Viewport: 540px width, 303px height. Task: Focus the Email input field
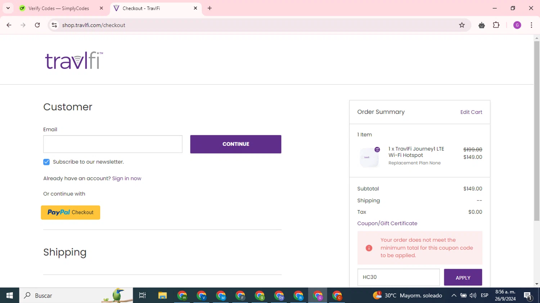(x=113, y=144)
